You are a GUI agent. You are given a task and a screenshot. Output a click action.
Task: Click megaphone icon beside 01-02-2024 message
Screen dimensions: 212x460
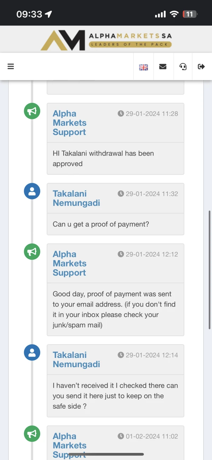click(x=32, y=434)
